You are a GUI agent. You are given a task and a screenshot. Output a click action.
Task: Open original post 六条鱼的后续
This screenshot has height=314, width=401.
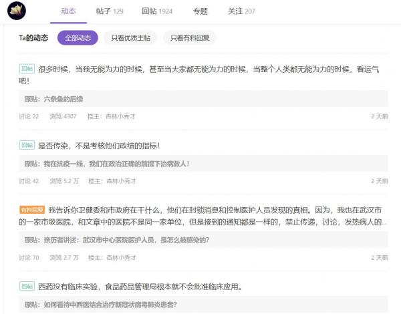coord(203,99)
